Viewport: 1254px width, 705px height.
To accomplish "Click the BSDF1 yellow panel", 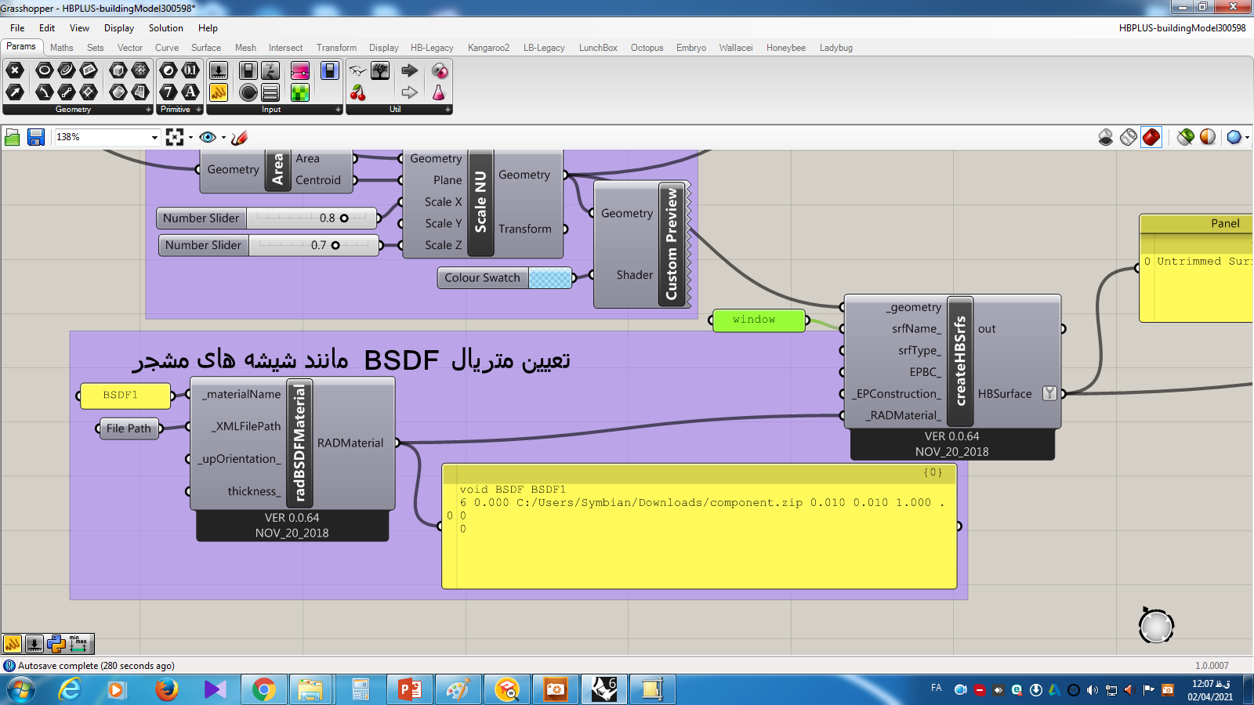I will pyautogui.click(x=125, y=396).
